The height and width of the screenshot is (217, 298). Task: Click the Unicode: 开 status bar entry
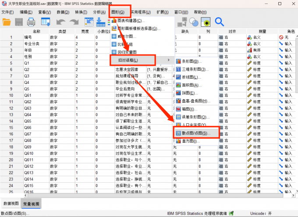(x=261, y=213)
